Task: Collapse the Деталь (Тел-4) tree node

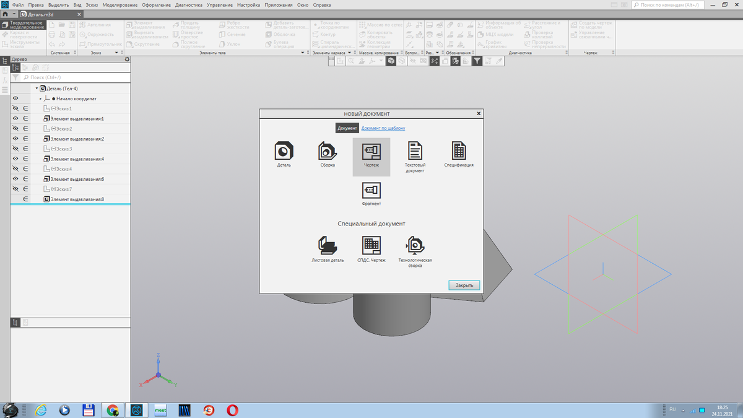Action: (37, 89)
